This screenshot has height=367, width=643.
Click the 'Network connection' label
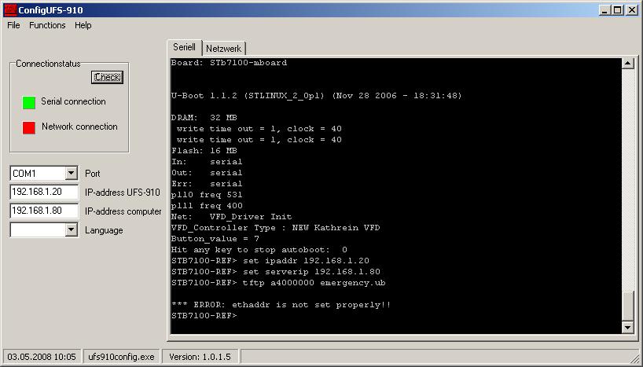point(79,127)
